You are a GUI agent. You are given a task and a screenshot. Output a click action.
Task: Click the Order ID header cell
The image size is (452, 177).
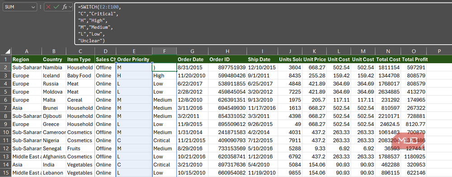pyautogui.click(x=227, y=59)
